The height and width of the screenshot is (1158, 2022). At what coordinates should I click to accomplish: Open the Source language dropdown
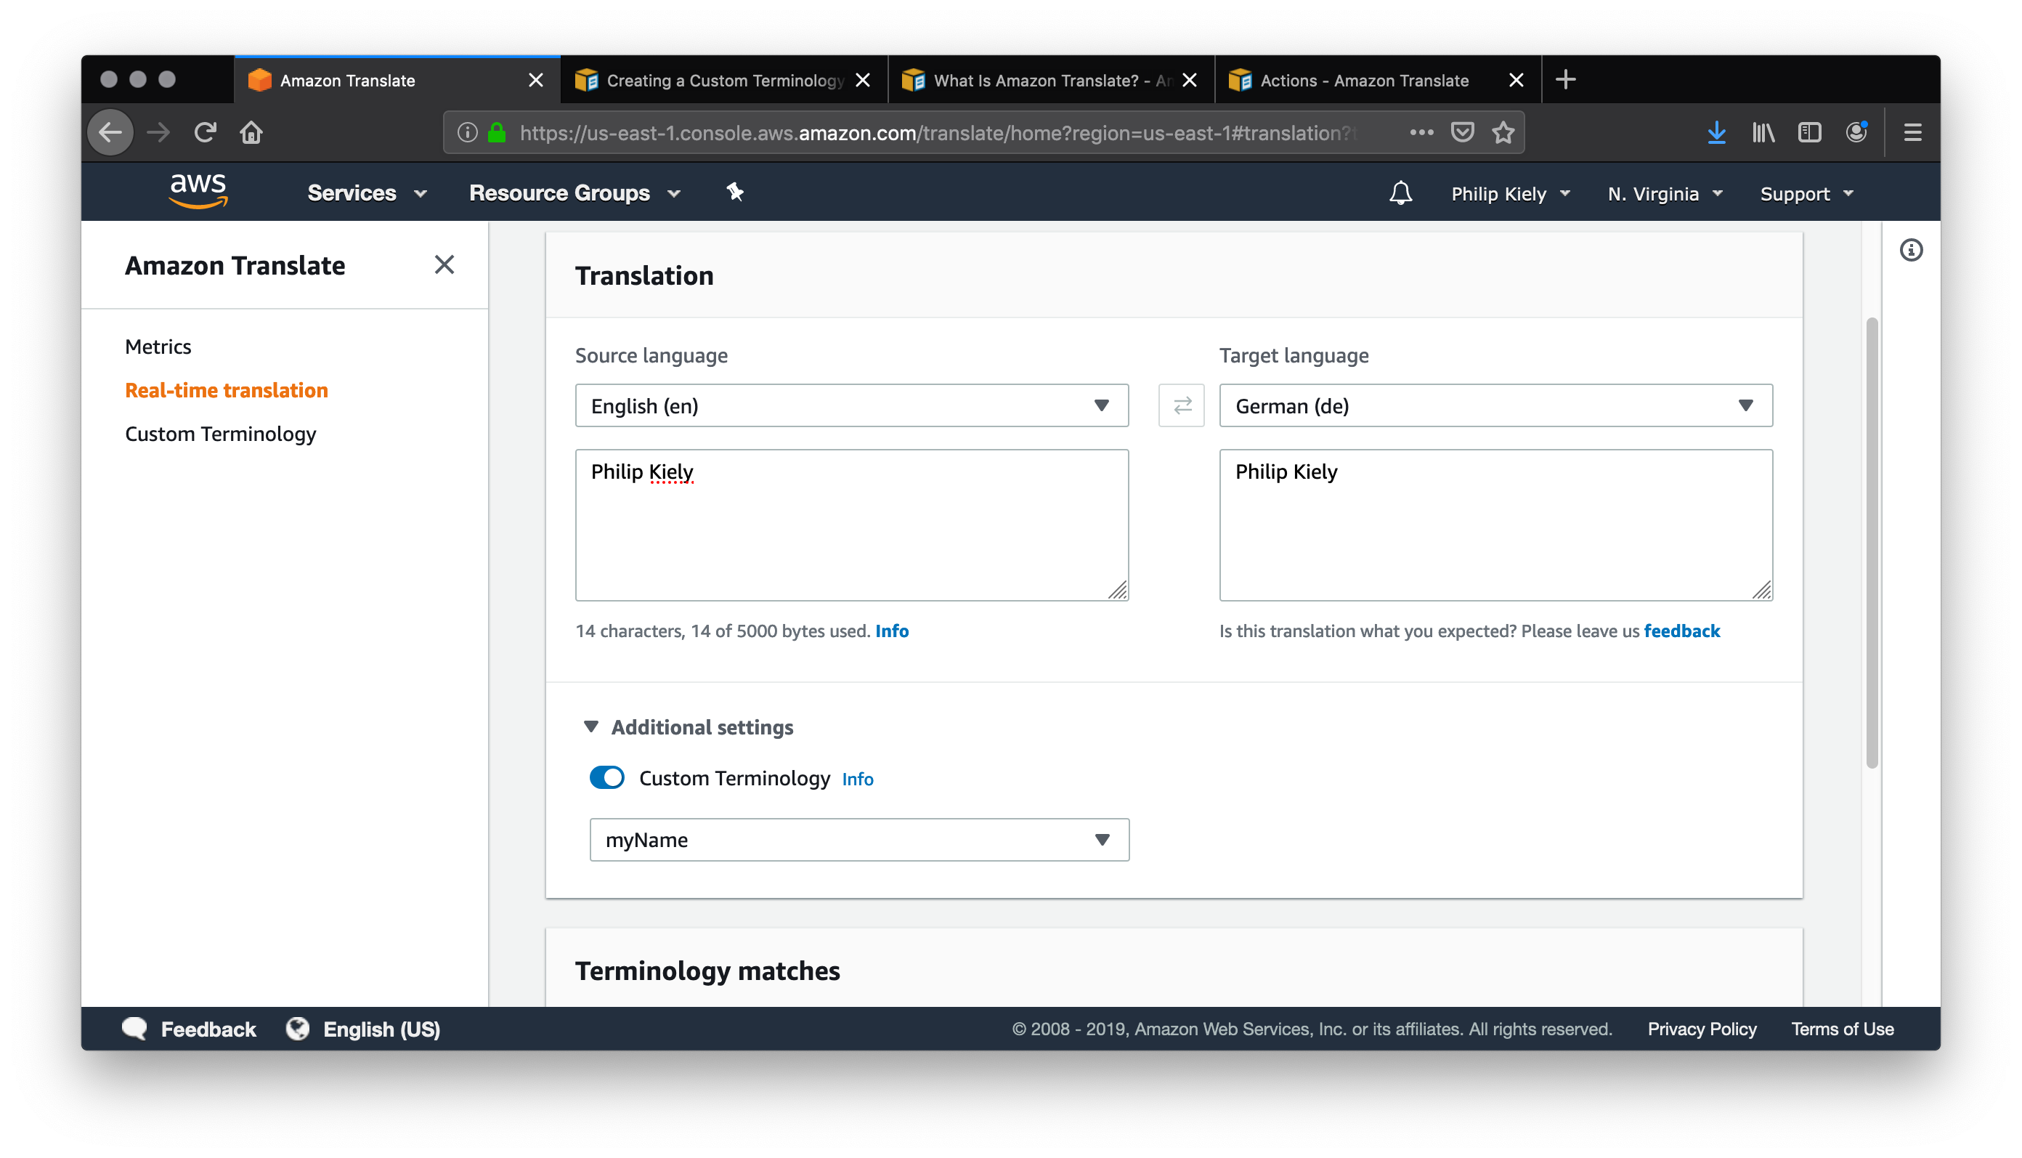pyautogui.click(x=851, y=405)
